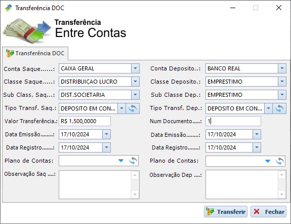This screenshot has width=291, height=224.
Task: Open Deposito Data Emissão date picker
Action: coord(257,134)
